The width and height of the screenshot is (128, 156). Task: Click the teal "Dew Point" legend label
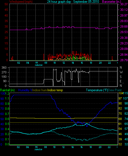click(x=115, y=90)
